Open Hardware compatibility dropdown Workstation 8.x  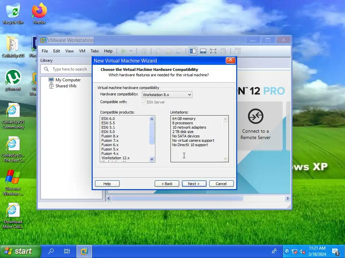[167, 94]
